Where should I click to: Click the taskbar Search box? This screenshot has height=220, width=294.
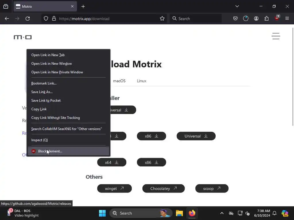pyautogui.click(x=141, y=213)
